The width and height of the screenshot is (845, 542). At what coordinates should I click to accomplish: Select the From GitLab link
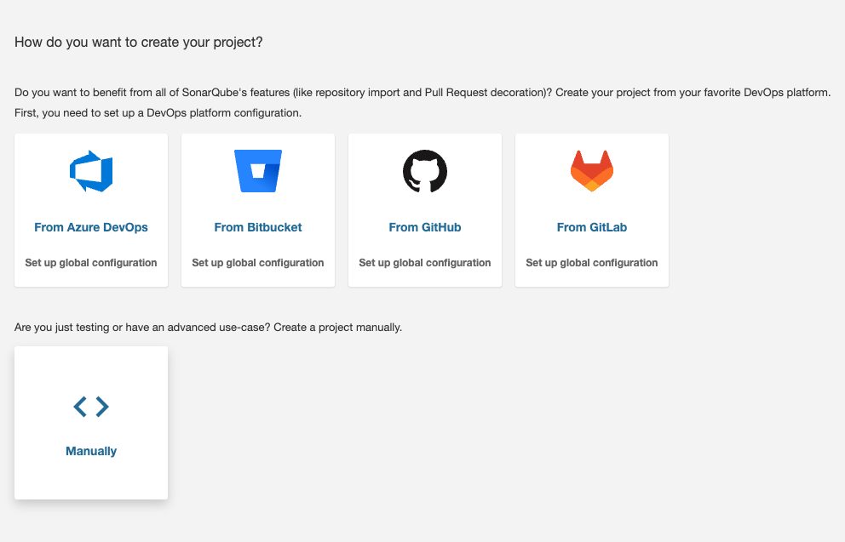(x=592, y=227)
